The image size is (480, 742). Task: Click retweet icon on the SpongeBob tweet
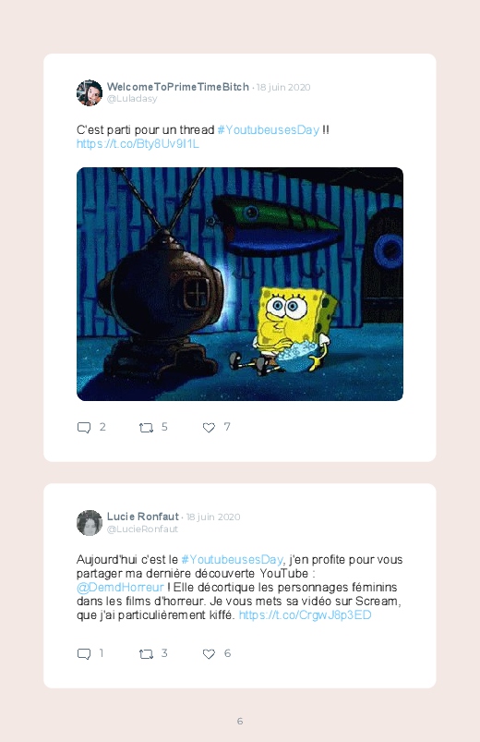[146, 428]
